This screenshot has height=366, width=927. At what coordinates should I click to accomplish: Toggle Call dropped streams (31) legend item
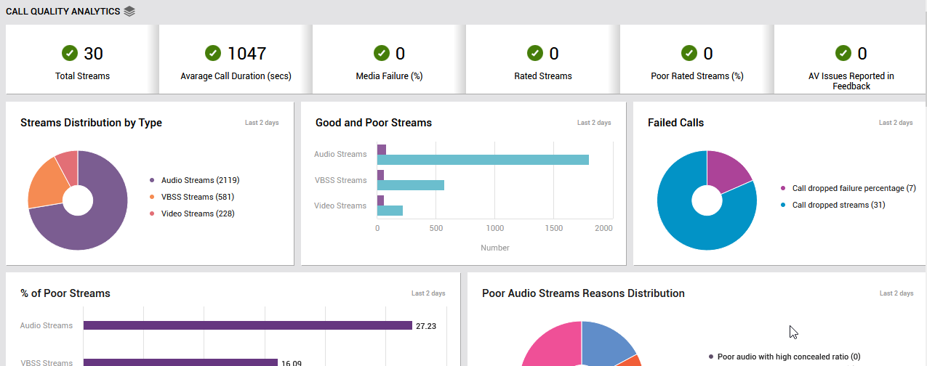pos(832,205)
